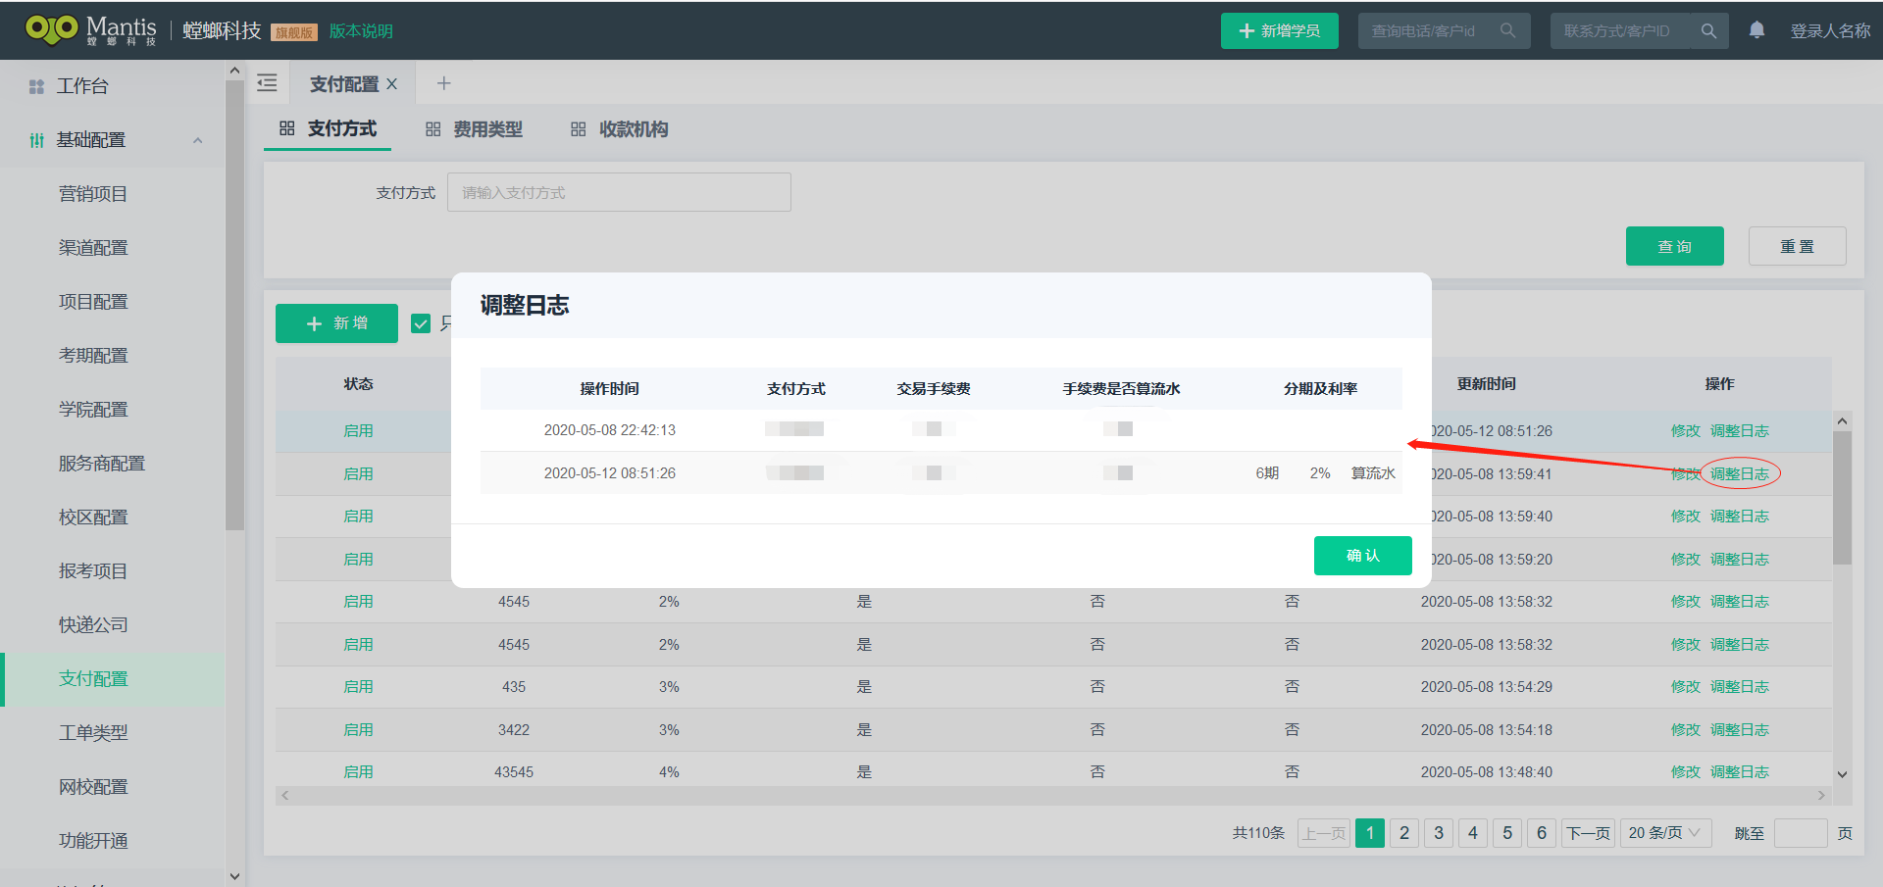The width and height of the screenshot is (1883, 887).
Task: Open 快递公司 menu item
Action: 93,625
